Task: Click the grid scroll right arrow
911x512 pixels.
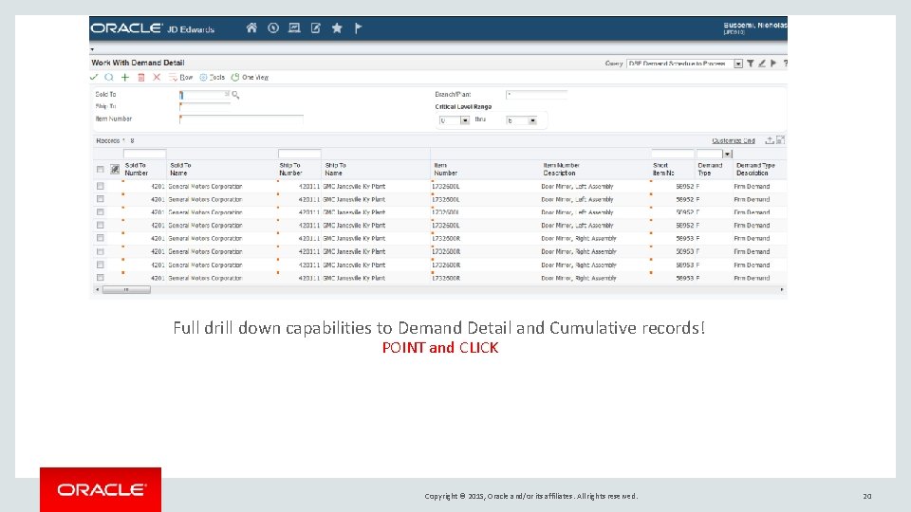Action: click(781, 290)
